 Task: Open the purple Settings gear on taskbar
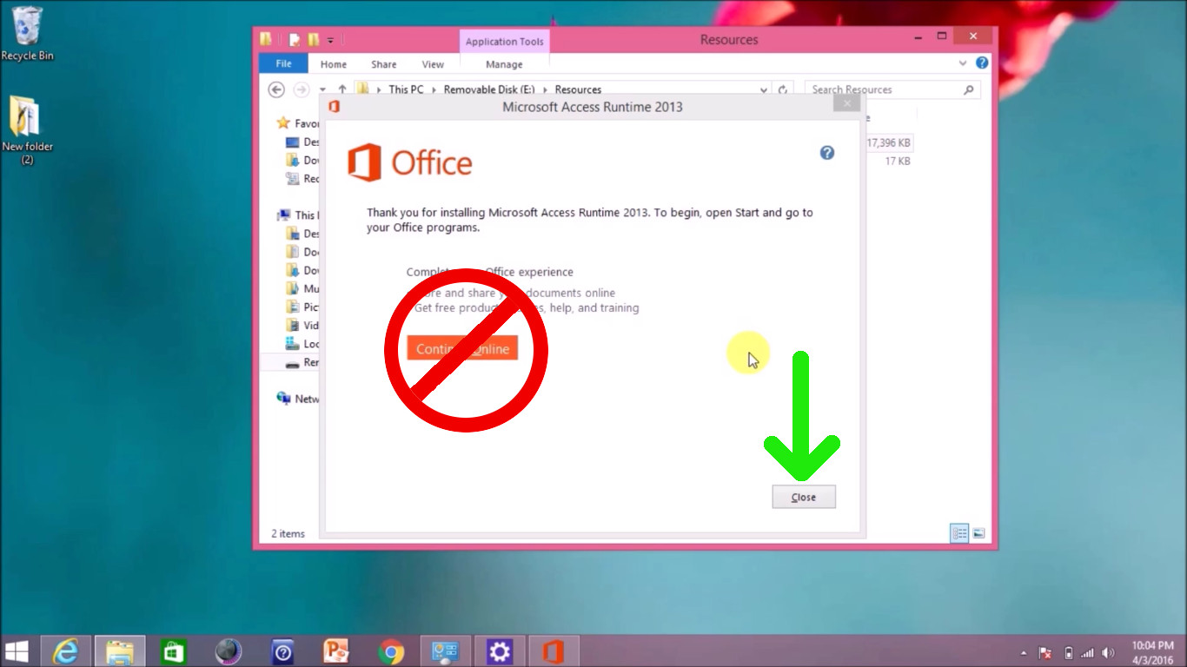pos(499,651)
